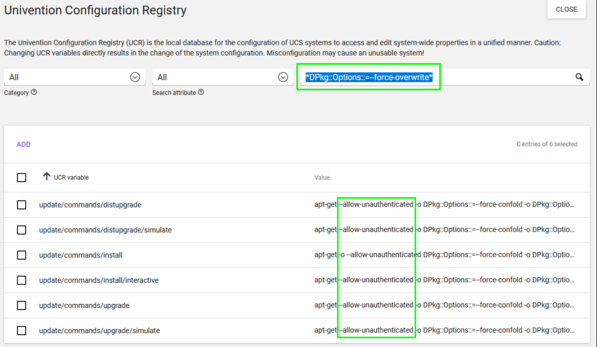Image resolution: width=597 pixels, height=347 pixels.
Task: Expand the Category dropdown
Action: tap(135, 77)
